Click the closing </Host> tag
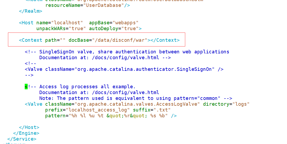 click(29, 127)
